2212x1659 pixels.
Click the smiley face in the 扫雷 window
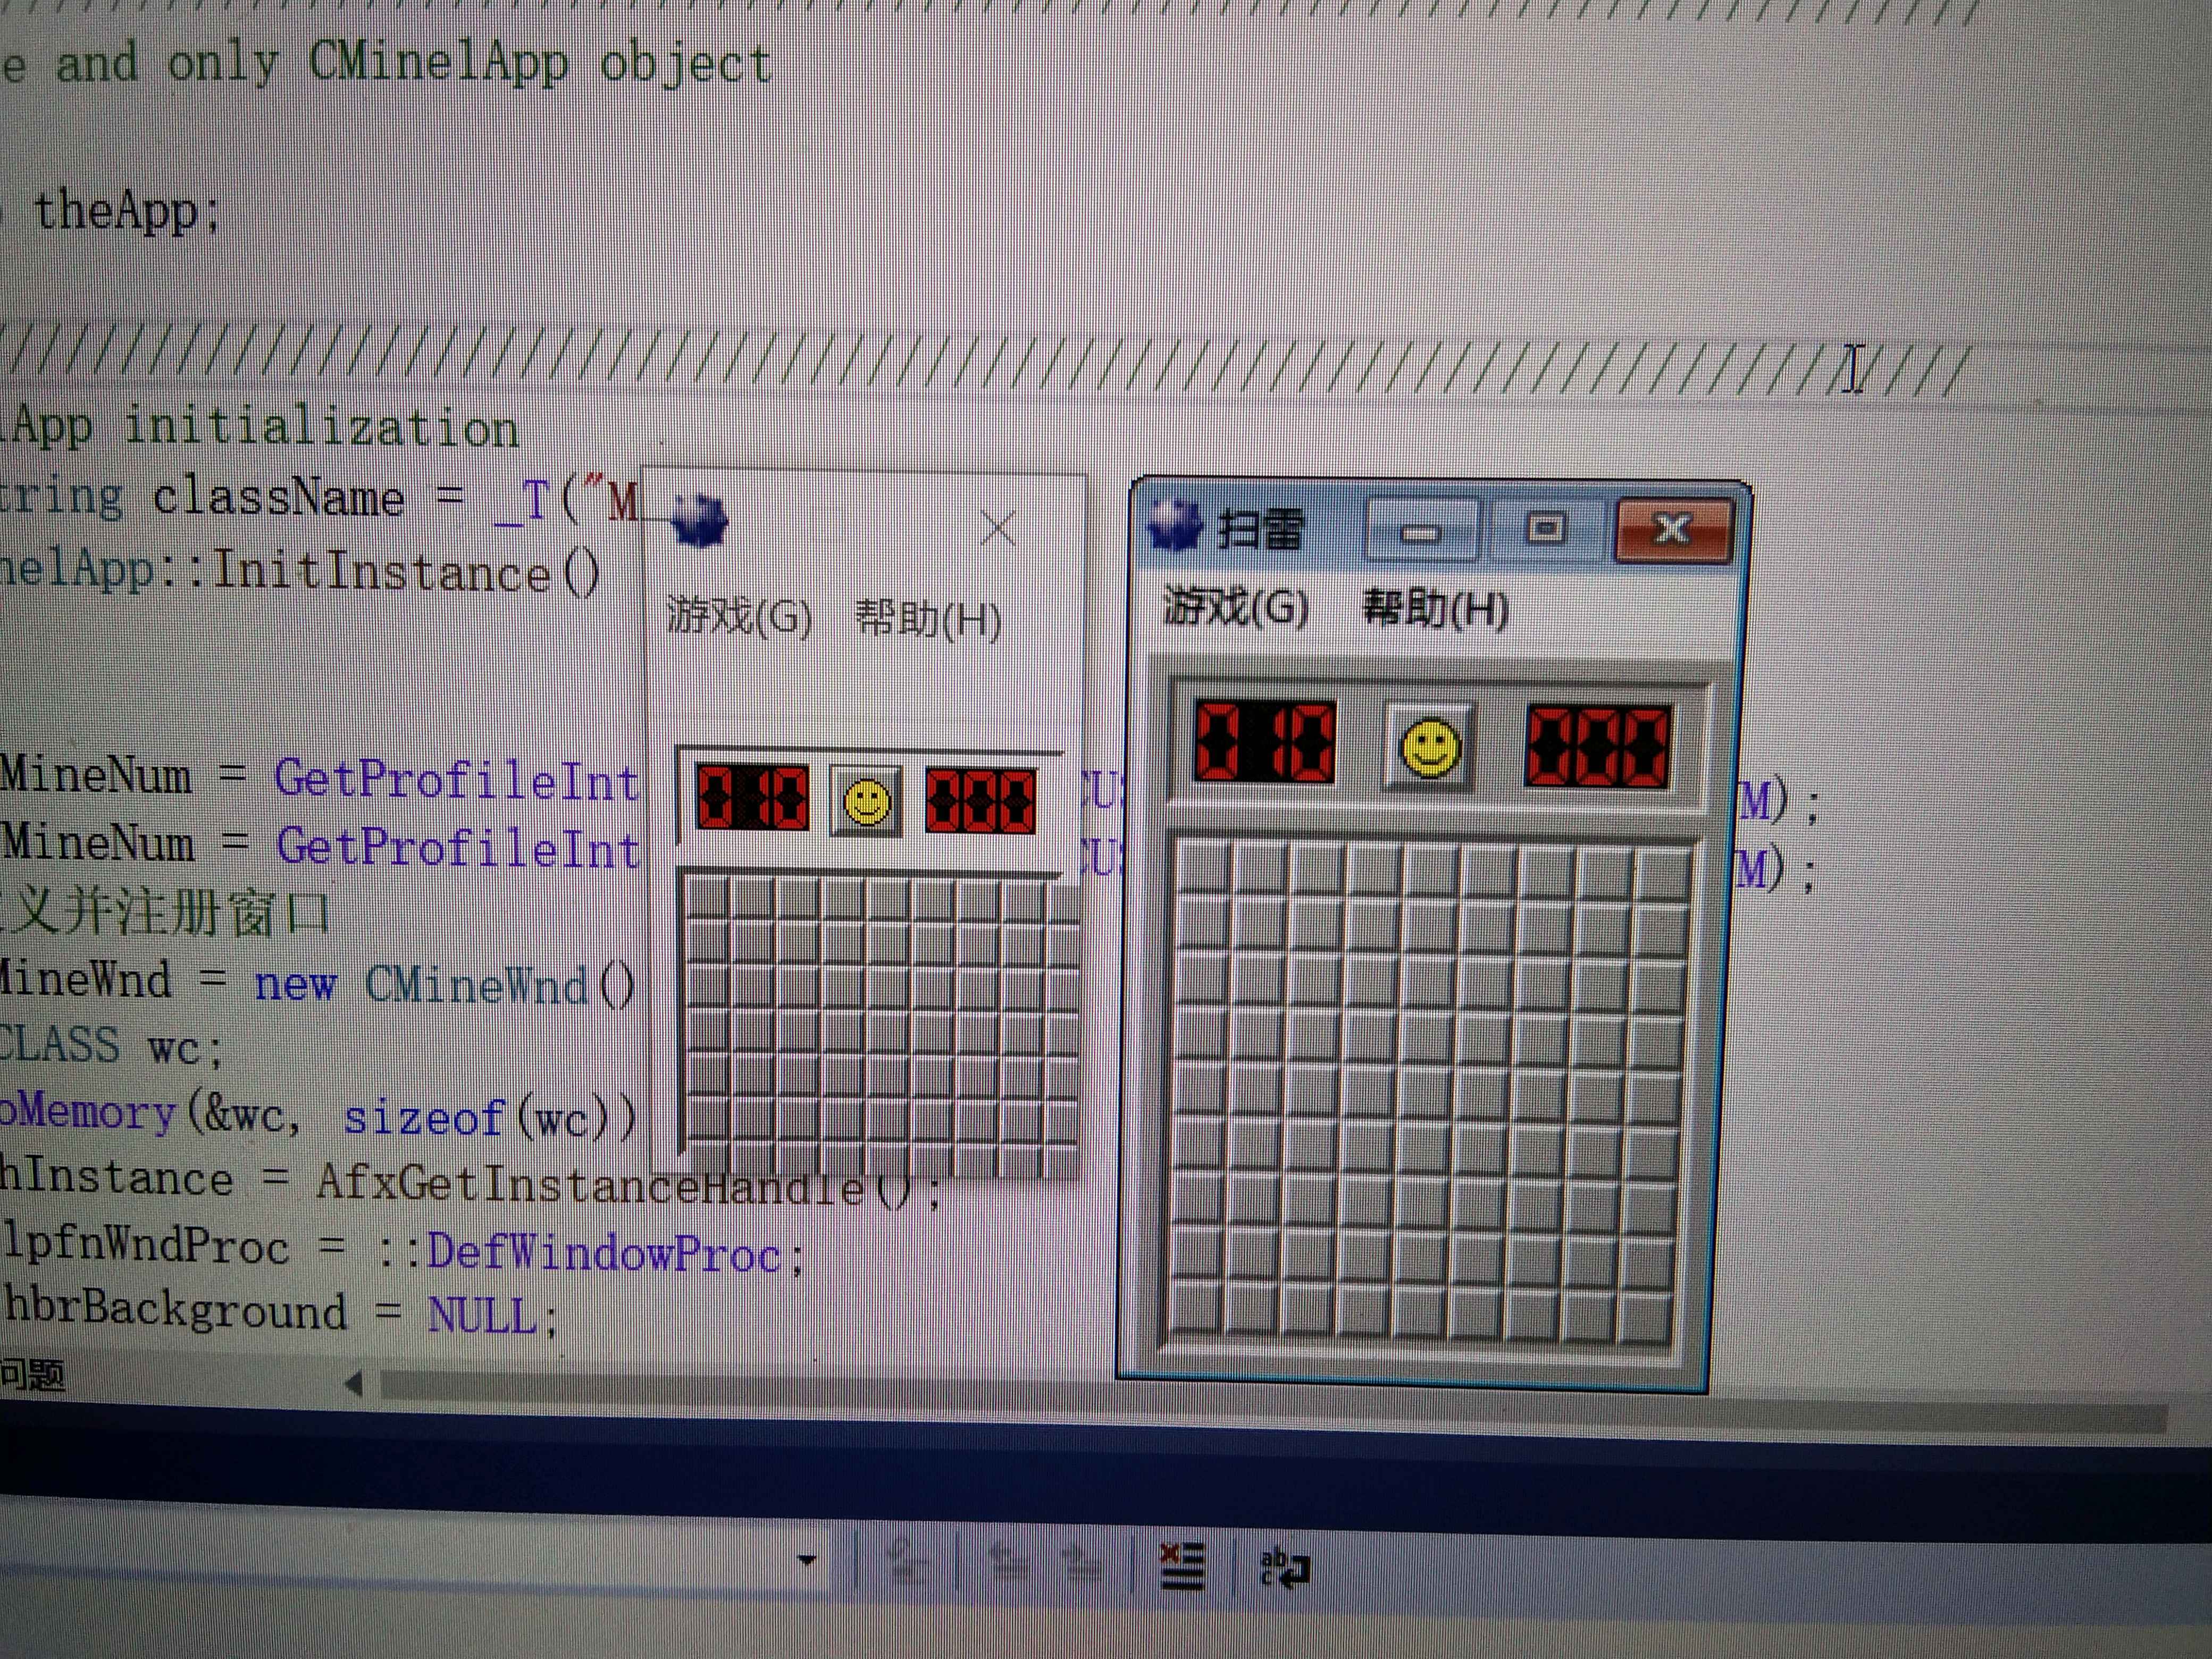coord(1429,746)
